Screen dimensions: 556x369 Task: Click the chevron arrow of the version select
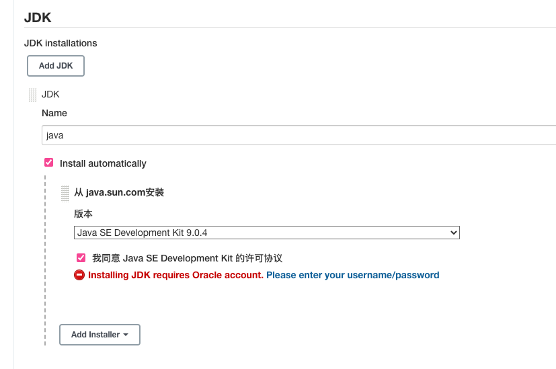pyautogui.click(x=453, y=233)
